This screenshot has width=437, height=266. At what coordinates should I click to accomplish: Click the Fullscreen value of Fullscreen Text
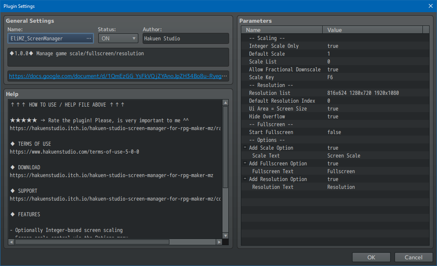pyautogui.click(x=341, y=171)
